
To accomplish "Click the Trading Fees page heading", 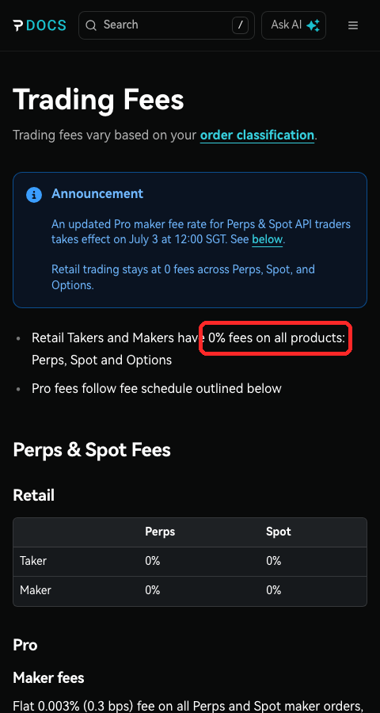I will pos(98,100).
